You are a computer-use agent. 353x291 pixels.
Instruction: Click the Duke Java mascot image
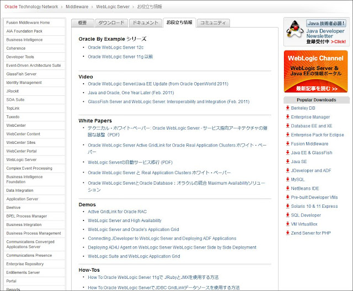tap(295, 29)
